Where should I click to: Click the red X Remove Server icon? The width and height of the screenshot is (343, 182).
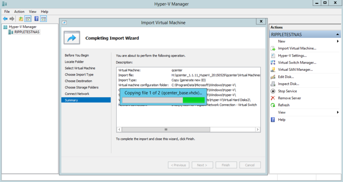273,98
